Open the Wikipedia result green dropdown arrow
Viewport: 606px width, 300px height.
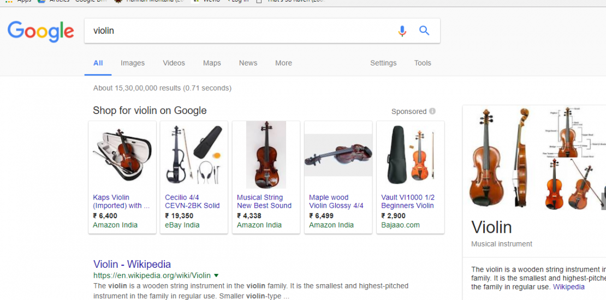(216, 276)
